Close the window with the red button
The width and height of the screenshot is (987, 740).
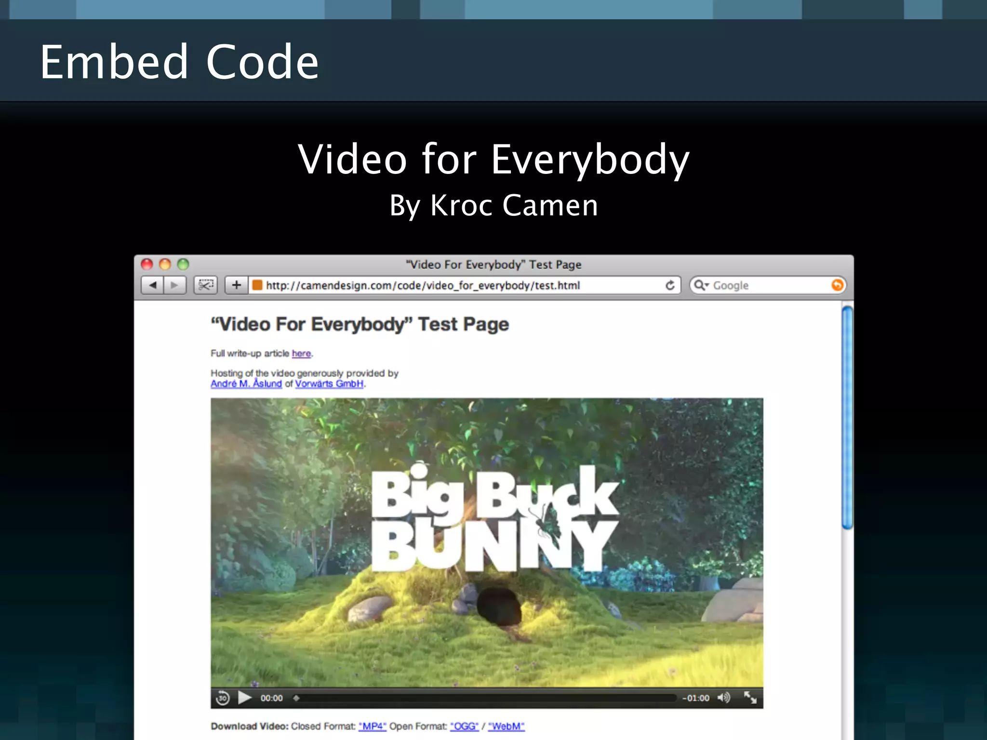tap(147, 264)
